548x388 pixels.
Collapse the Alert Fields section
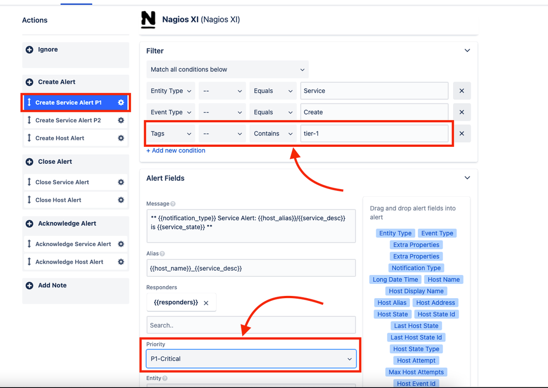467,178
